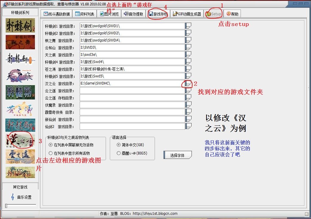
Task: Click the 音乐设置 music note icon
Action: 13,197
